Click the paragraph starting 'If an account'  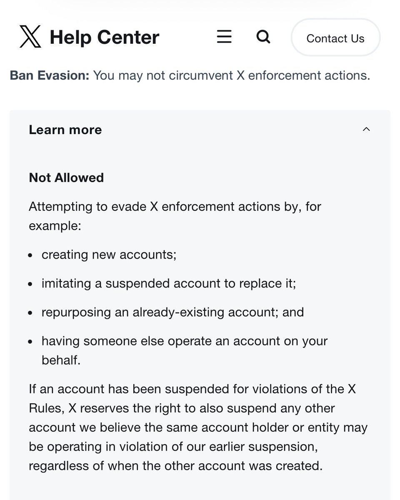[x=198, y=427]
